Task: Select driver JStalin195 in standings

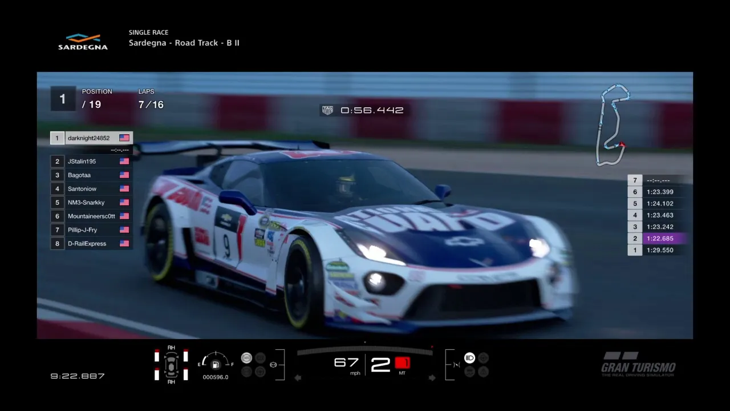Action: click(x=91, y=162)
